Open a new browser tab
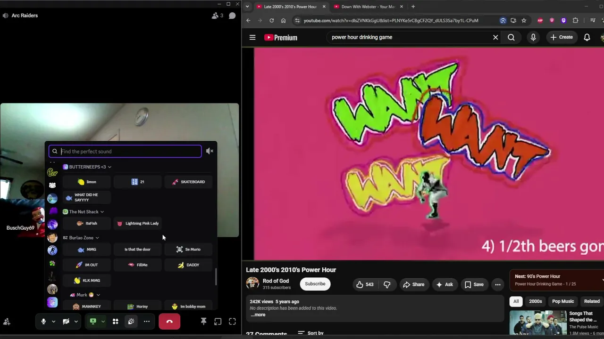This screenshot has width=604, height=339. [413, 7]
